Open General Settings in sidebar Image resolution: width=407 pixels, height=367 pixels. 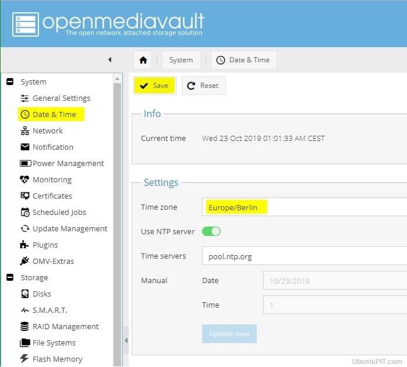[61, 98]
